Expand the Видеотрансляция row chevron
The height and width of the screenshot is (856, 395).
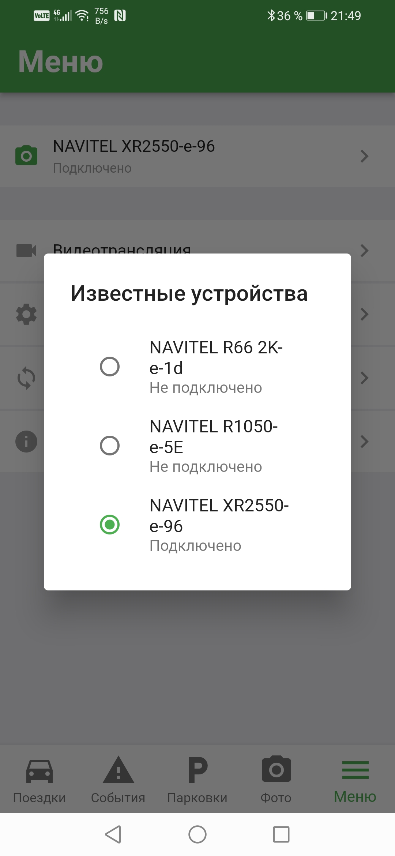(x=364, y=251)
